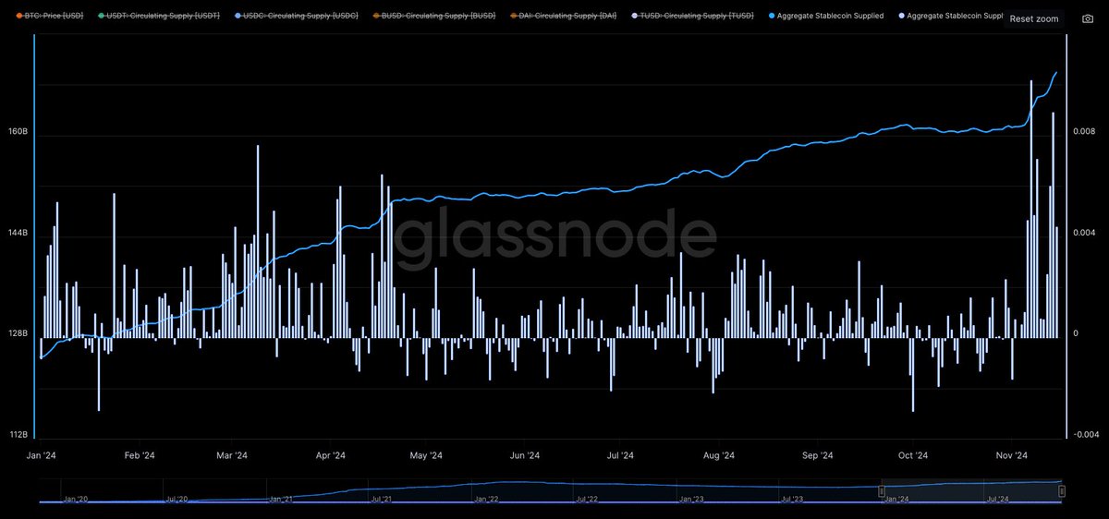1109x519 pixels.
Task: Click the Jul '20 navigator label
Action: coord(177,499)
